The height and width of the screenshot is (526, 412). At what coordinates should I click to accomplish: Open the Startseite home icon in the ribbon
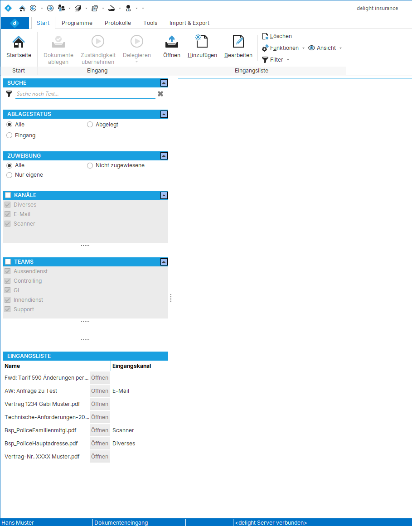point(19,41)
